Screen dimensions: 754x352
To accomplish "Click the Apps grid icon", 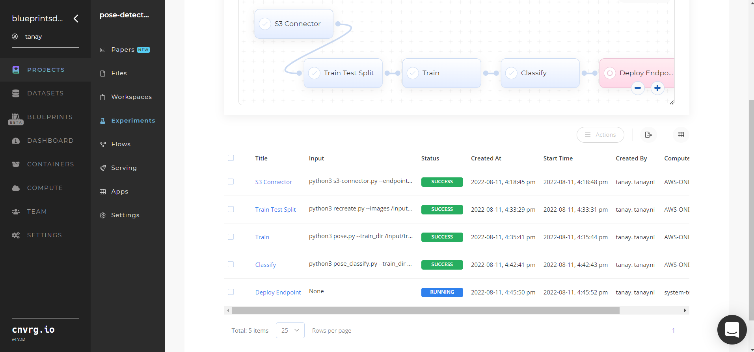I will tap(103, 192).
